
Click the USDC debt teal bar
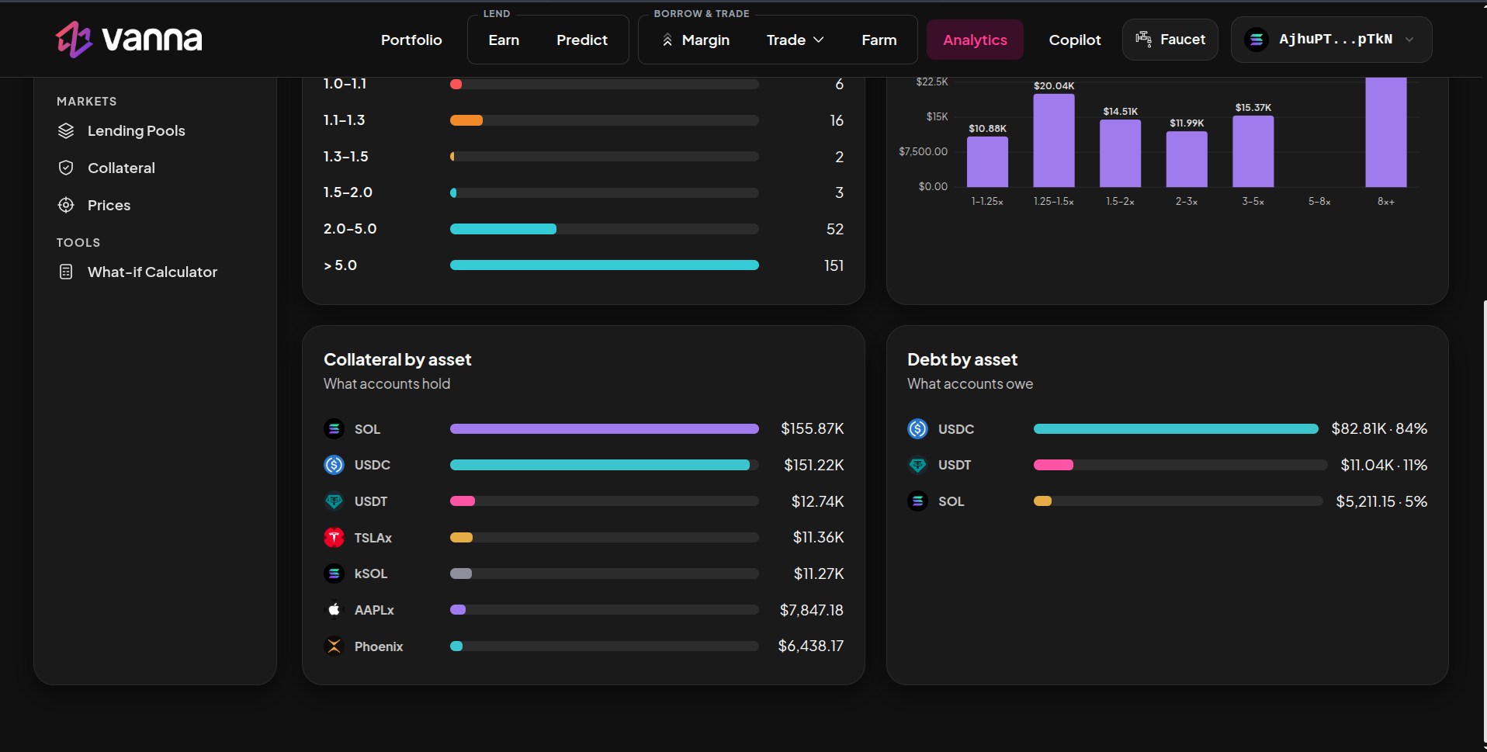(x=1176, y=428)
